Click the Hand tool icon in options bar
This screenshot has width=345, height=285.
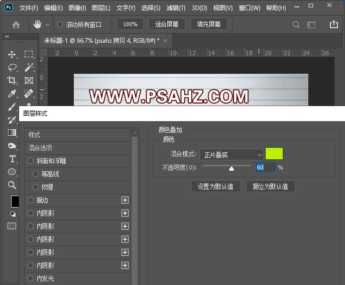tap(37, 24)
